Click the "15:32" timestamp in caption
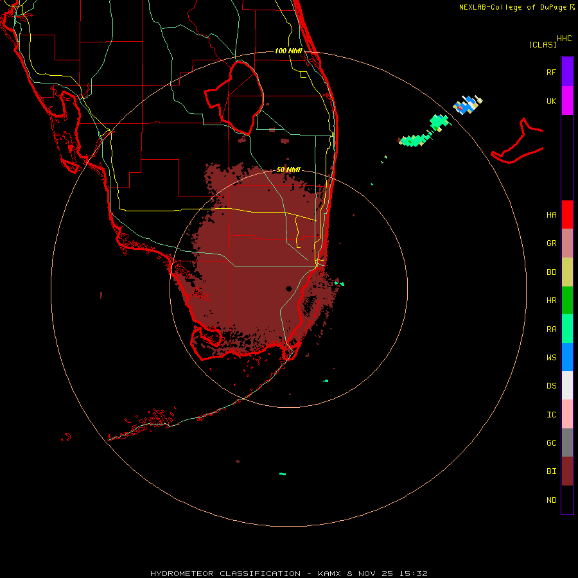Viewport: 578px width, 578px height. [x=414, y=574]
